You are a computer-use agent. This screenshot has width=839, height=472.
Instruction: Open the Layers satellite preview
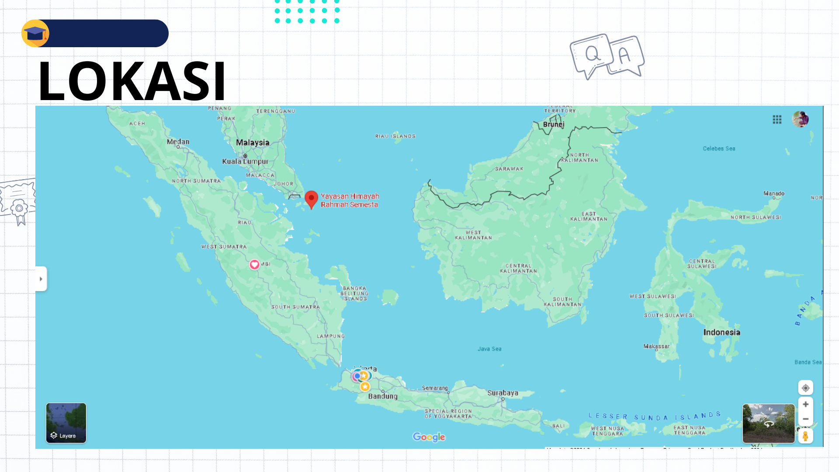tap(66, 423)
